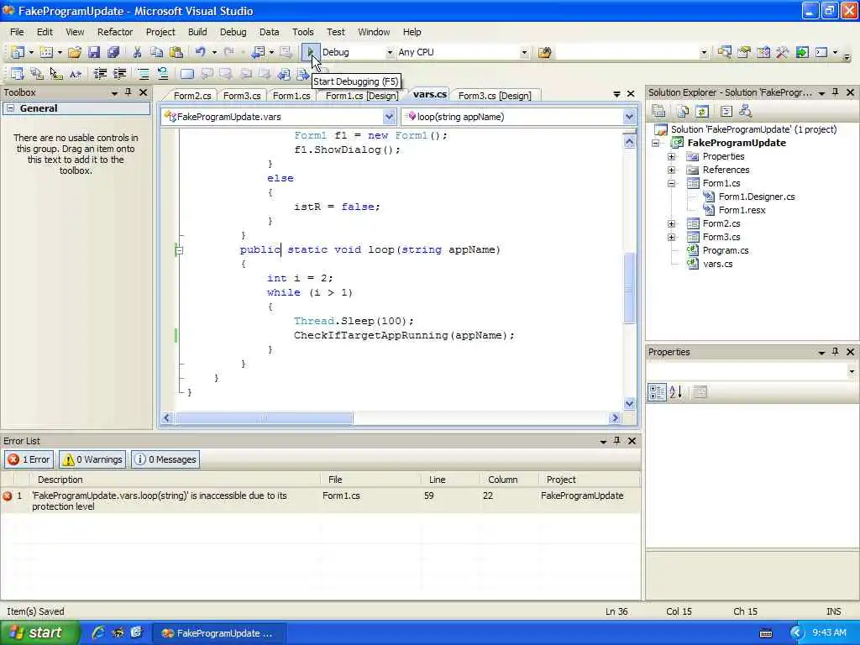This screenshot has height=645, width=860.
Task: Open the Debug configuration dropdown
Action: [390, 53]
